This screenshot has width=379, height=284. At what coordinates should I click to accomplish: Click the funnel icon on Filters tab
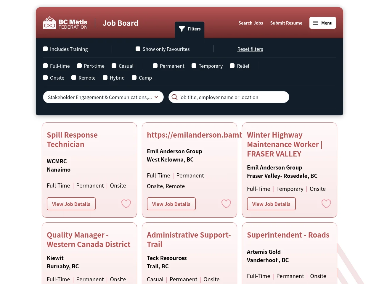(x=182, y=29)
